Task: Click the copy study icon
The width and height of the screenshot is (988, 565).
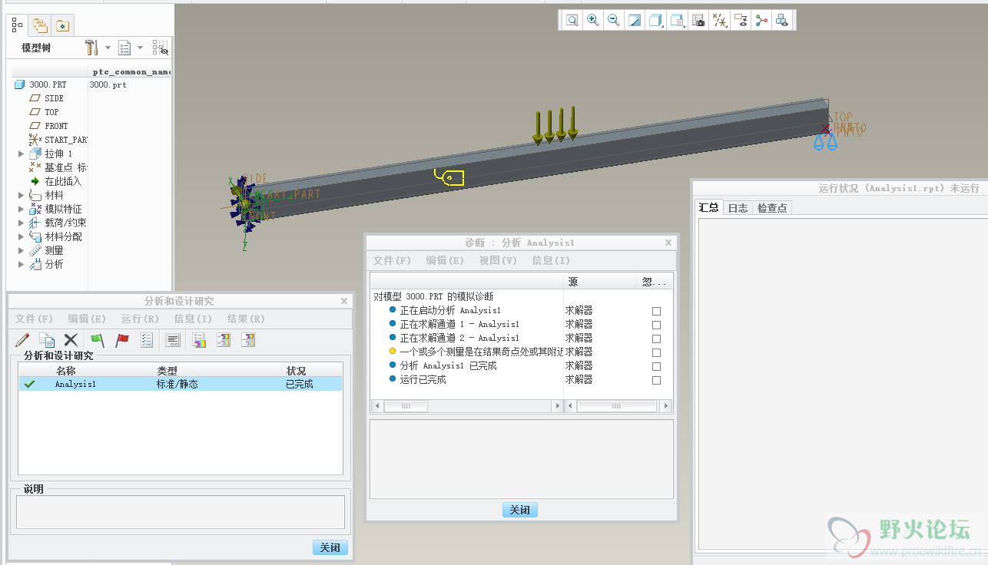Action: [x=47, y=339]
